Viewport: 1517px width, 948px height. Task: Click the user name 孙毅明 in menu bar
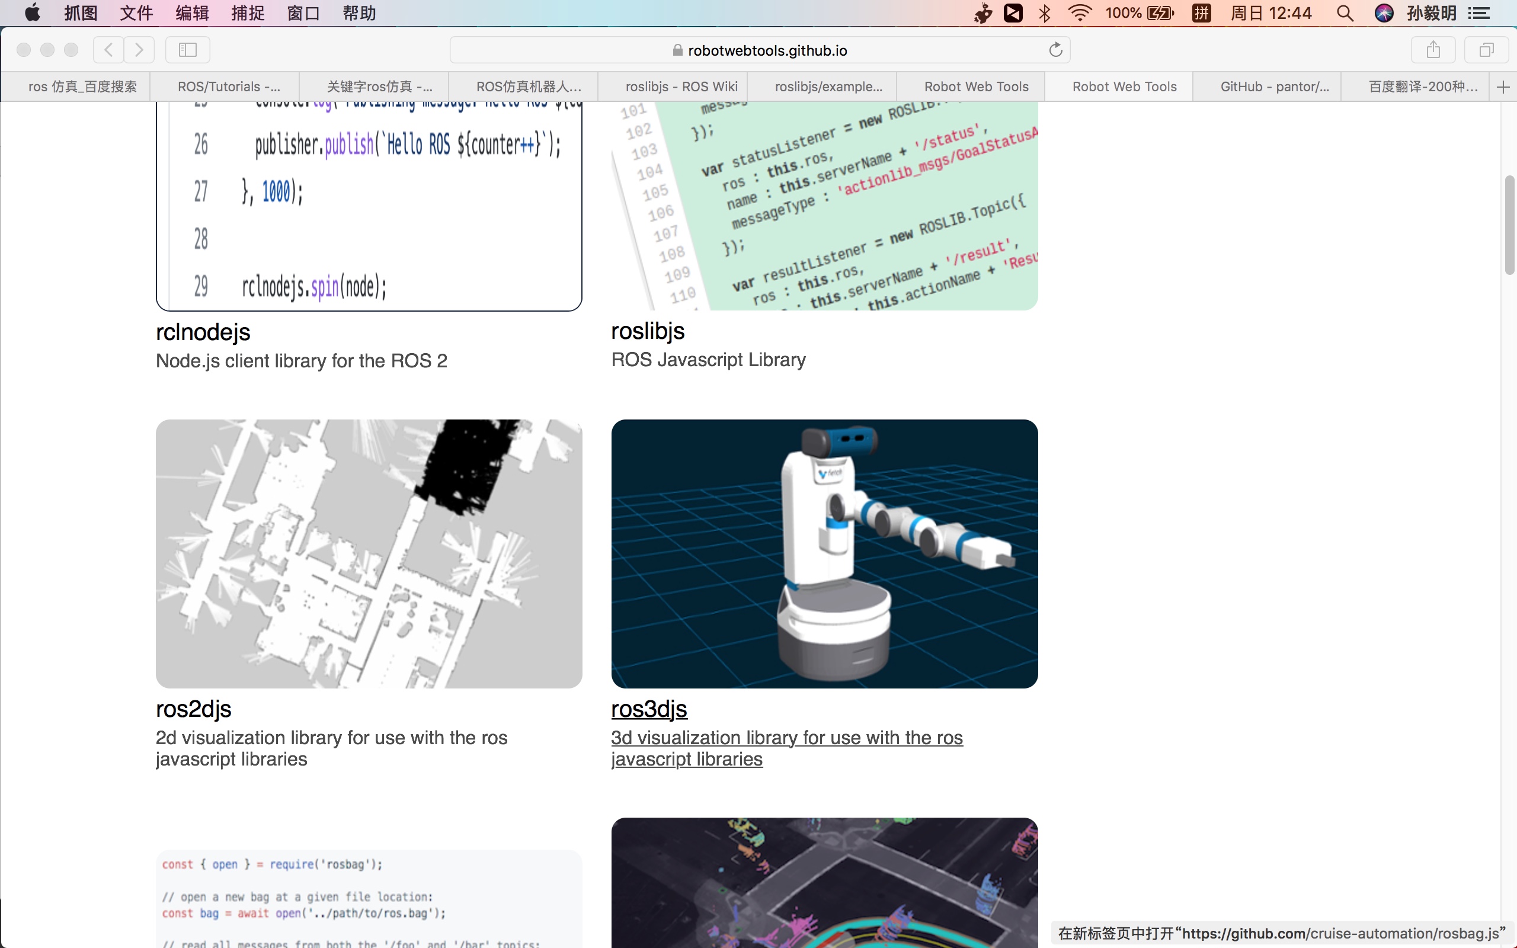[1431, 13]
